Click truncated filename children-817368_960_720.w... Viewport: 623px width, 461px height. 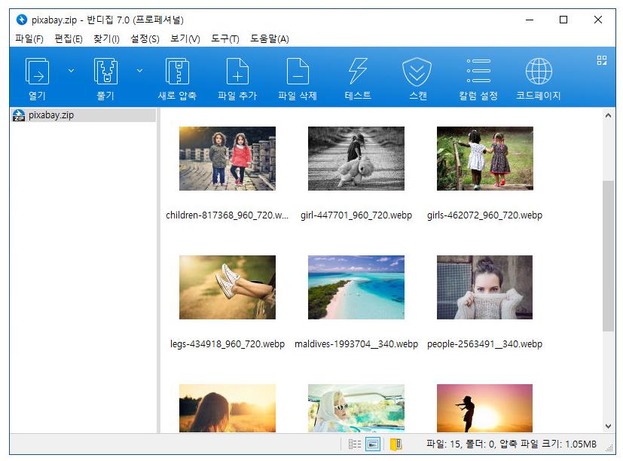(228, 215)
